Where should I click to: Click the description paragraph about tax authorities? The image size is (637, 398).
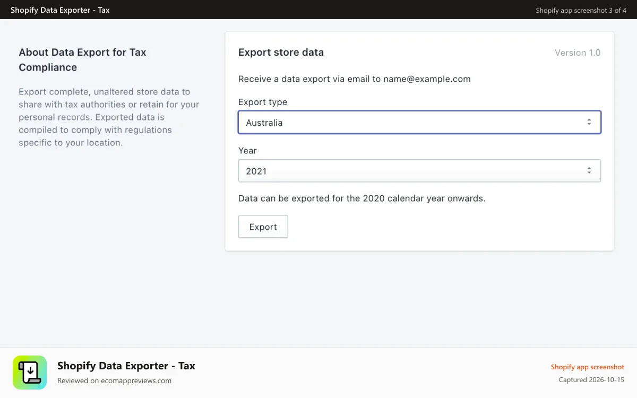(109, 117)
